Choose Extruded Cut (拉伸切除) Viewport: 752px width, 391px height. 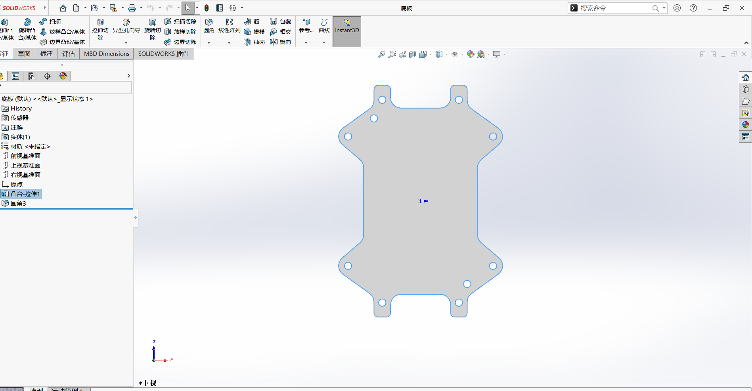pyautogui.click(x=100, y=29)
